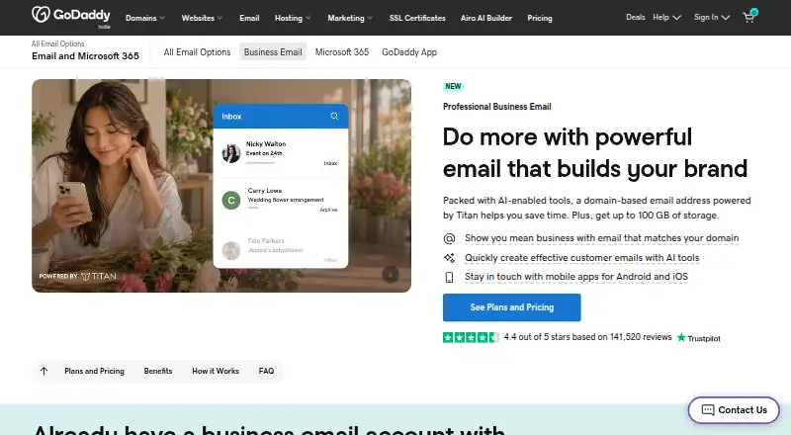This screenshot has width=791, height=435.
Task: Open Email in the top navigation
Action: (x=249, y=18)
